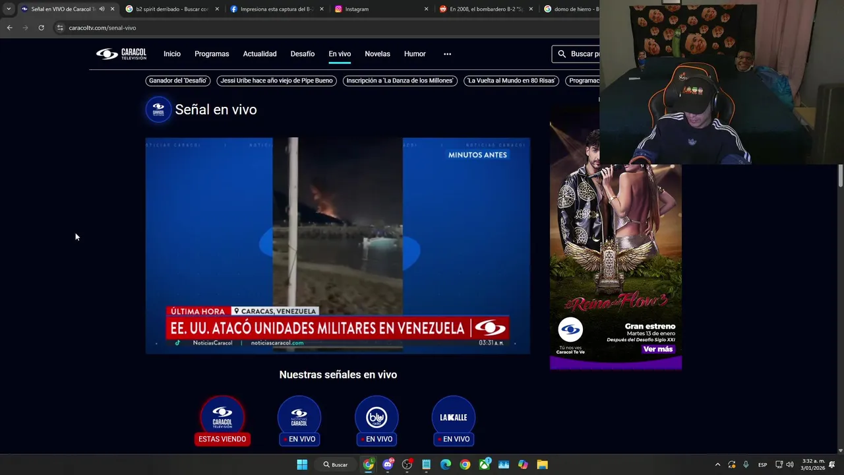Open OBS Studio from the taskbar
The width and height of the screenshot is (844, 475).
pos(407,464)
